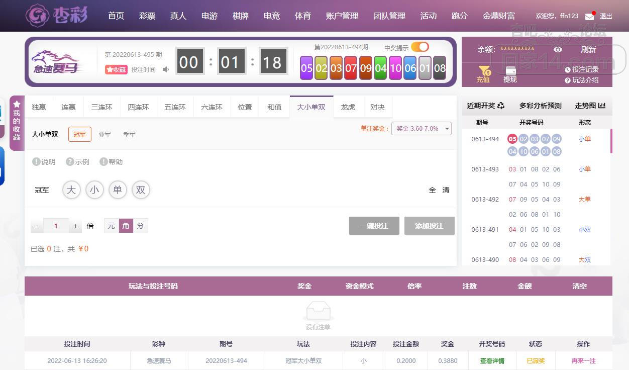The width and height of the screenshot is (629, 370).
Task: Select the 角 currency unit option
Action: pyautogui.click(x=126, y=226)
